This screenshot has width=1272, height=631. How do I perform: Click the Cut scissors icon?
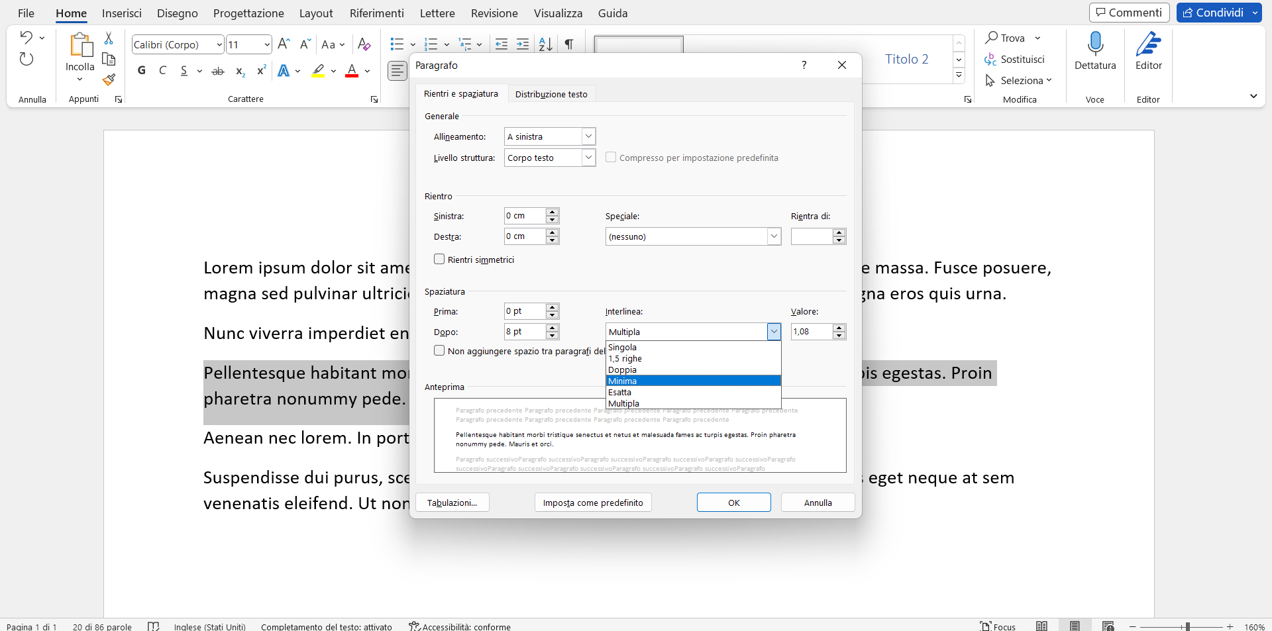pyautogui.click(x=109, y=38)
